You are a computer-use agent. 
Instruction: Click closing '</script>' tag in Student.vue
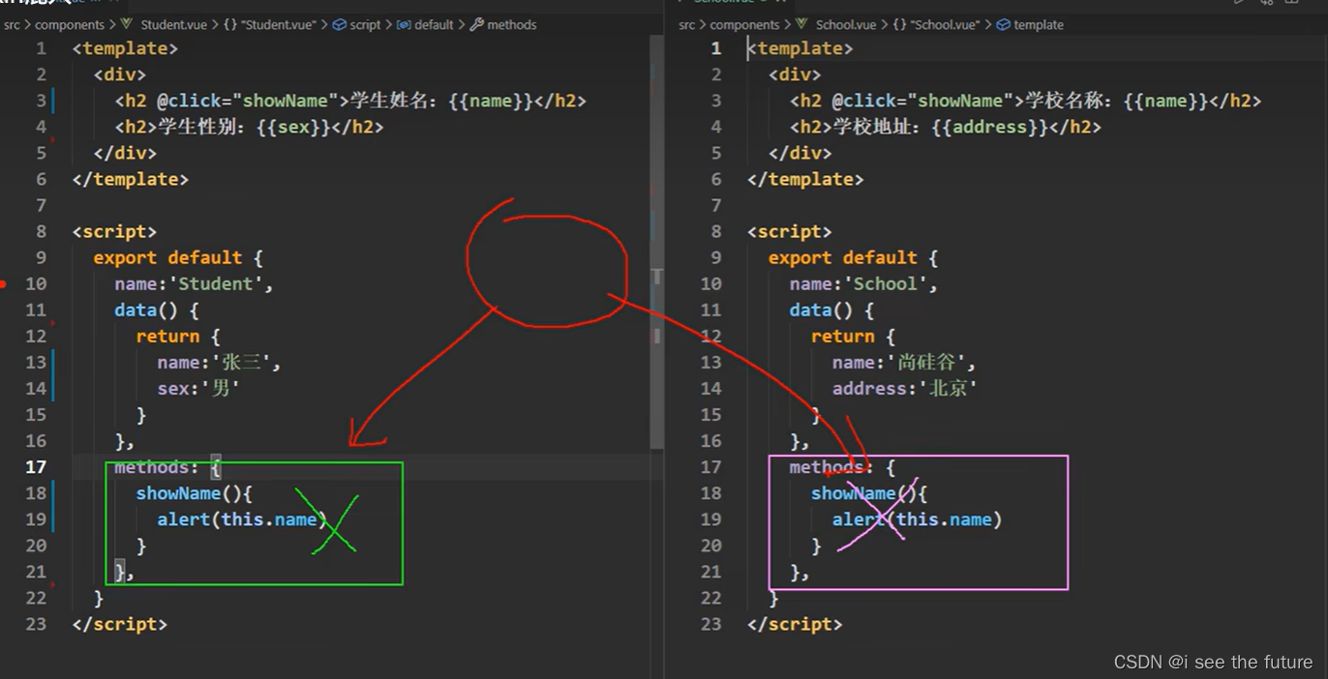tap(119, 624)
